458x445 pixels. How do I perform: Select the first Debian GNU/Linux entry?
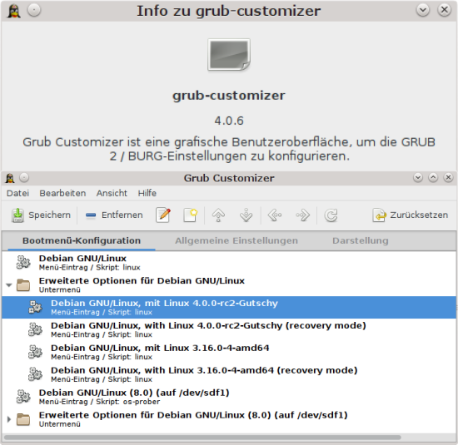coord(229,262)
